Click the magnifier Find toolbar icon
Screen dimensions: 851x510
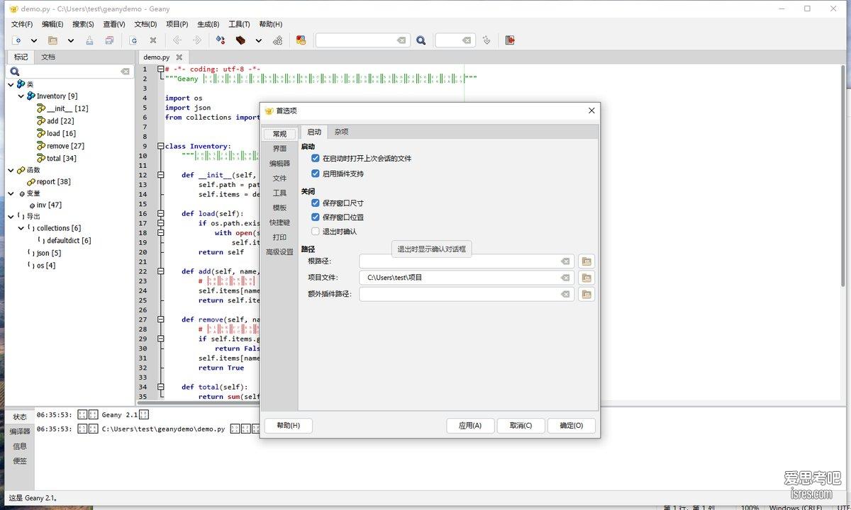pos(421,40)
